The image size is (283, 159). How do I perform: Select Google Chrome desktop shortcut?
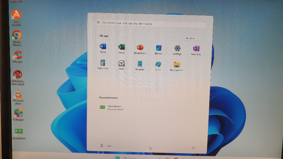17,35
